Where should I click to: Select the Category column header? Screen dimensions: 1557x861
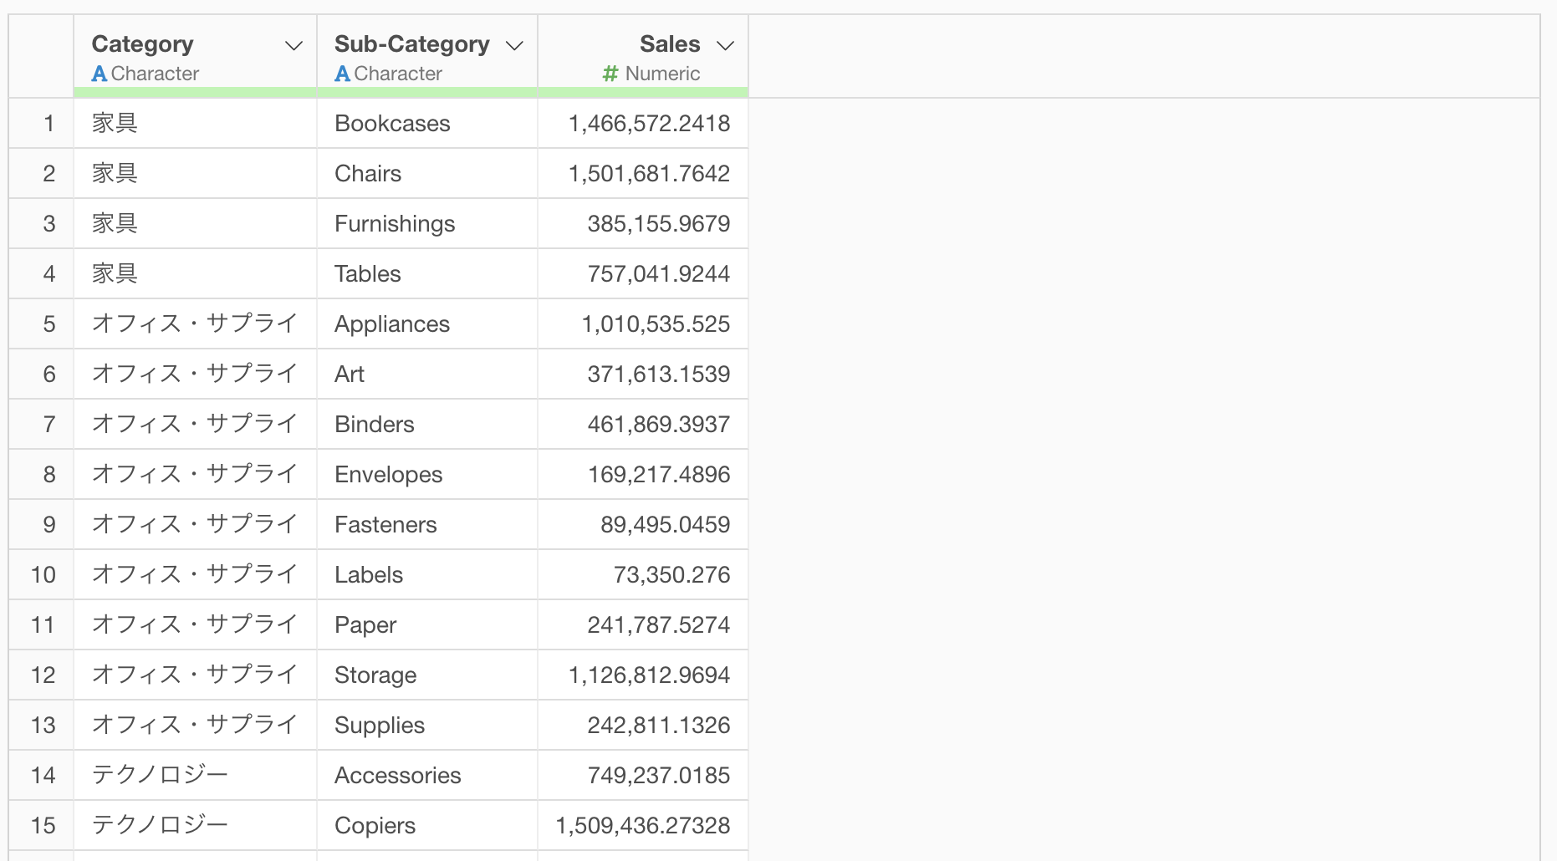(x=196, y=52)
